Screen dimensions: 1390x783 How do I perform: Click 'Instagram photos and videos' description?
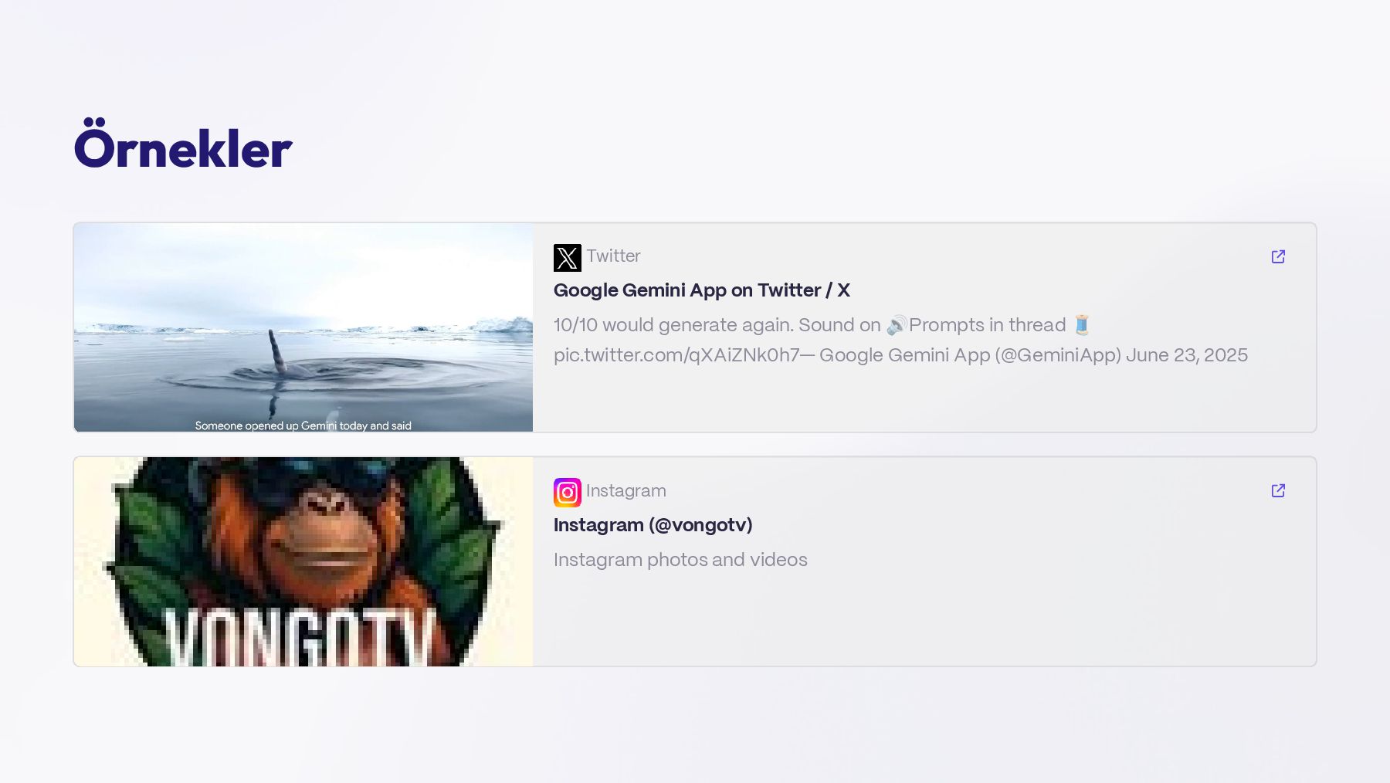(680, 560)
